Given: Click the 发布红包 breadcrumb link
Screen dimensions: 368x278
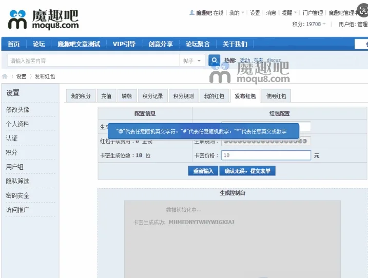Looking at the screenshot, I should [x=45, y=76].
